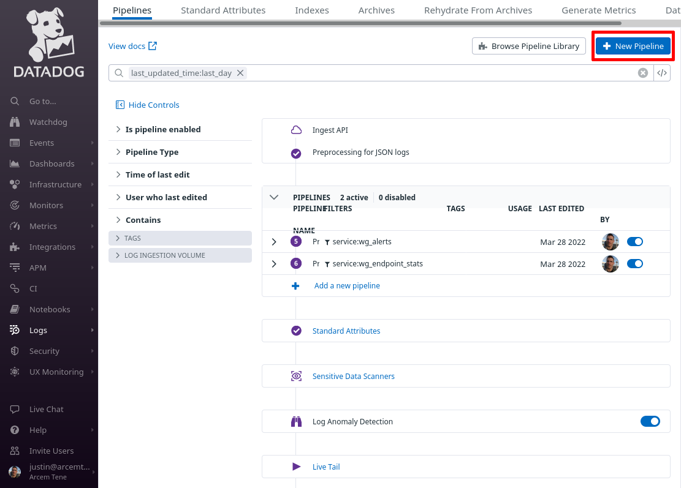Click user avatar on wg_alerts row
The height and width of the screenshot is (488, 681).
point(611,242)
